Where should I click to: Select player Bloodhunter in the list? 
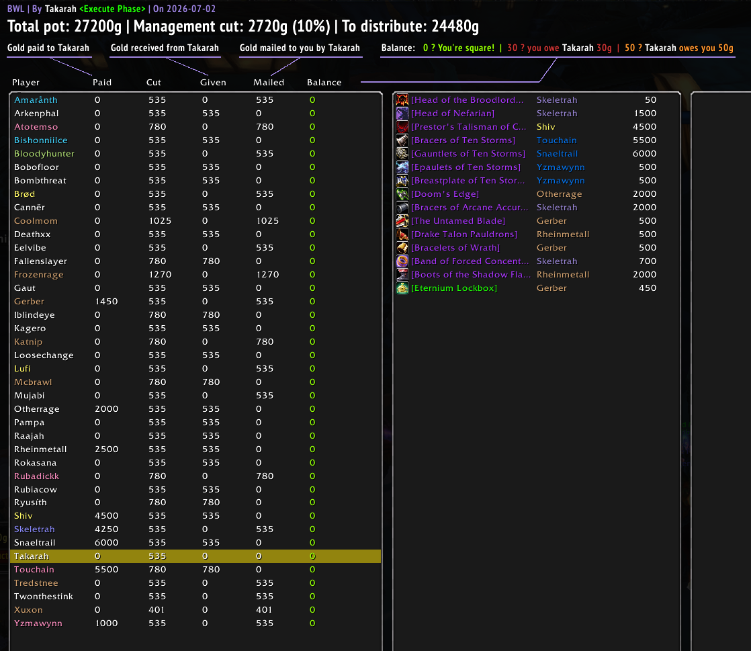pos(44,153)
